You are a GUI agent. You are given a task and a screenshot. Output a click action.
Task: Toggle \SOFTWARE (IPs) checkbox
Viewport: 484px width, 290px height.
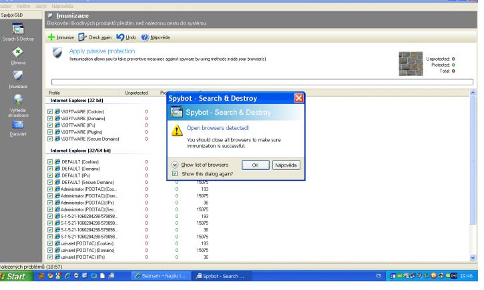50,125
